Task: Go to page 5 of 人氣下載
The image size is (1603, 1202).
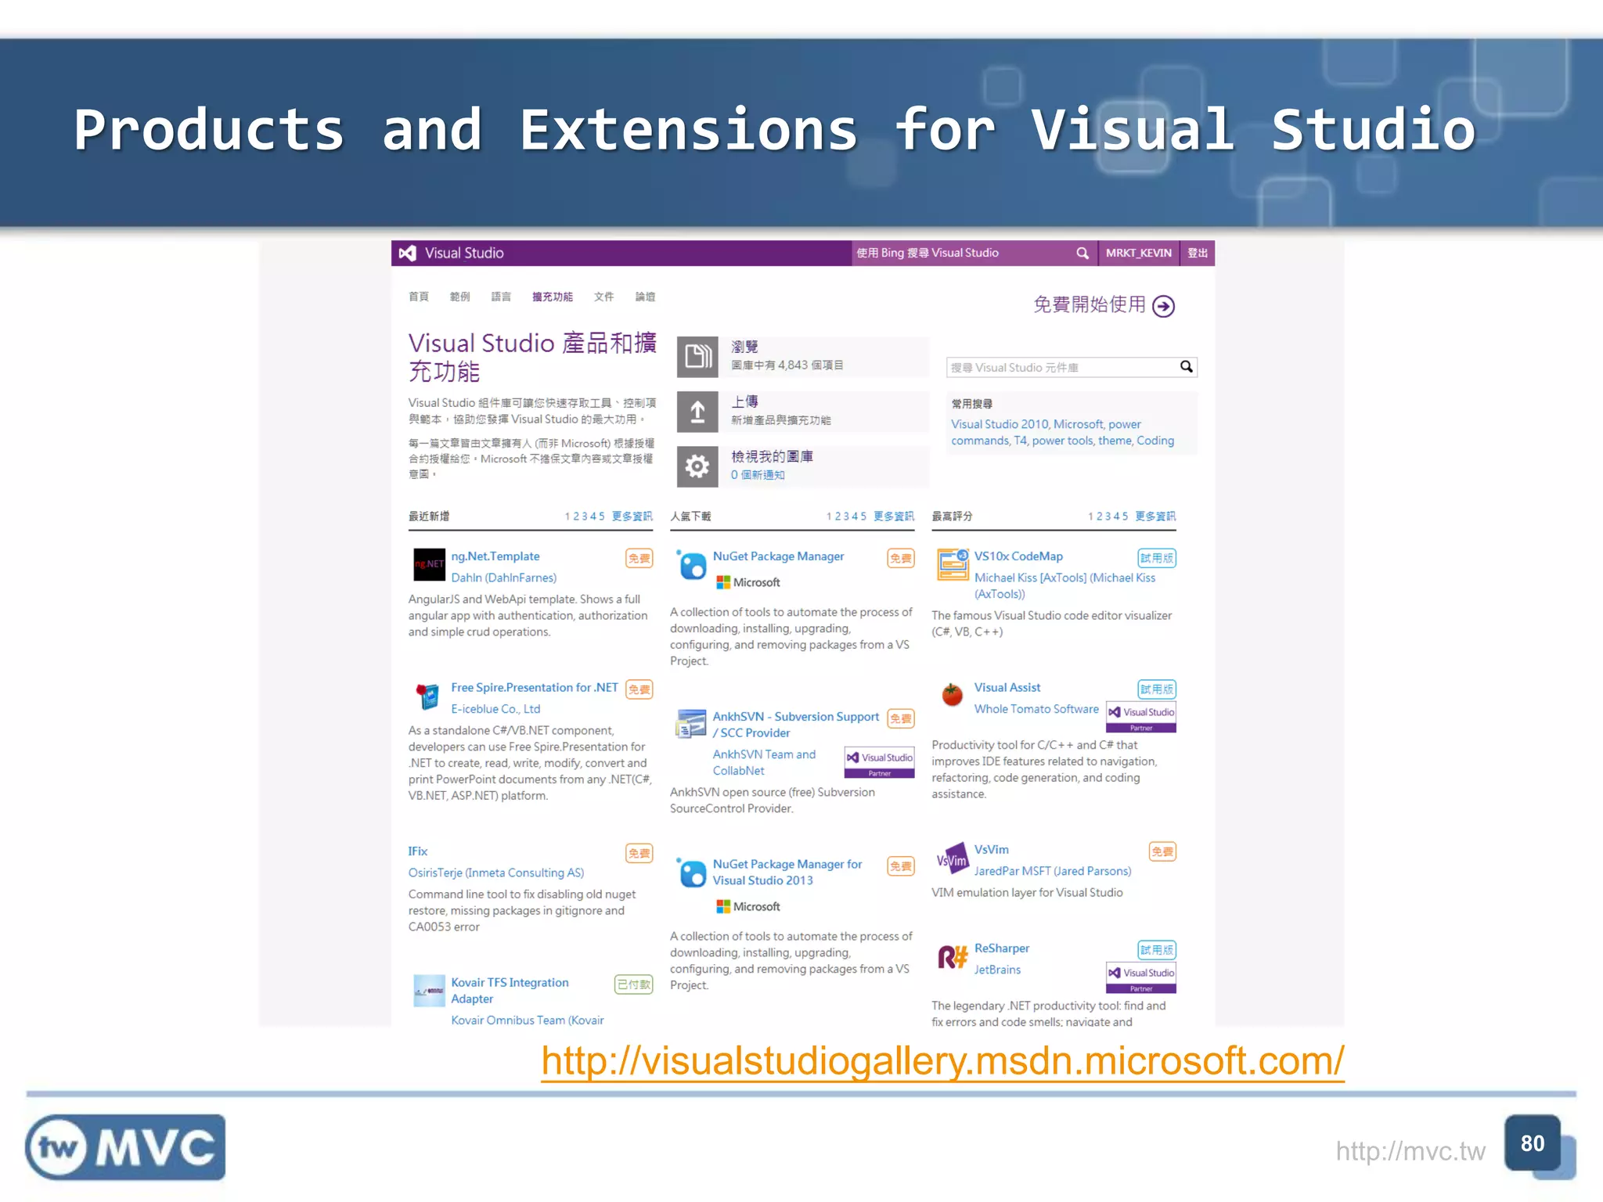Action: (863, 516)
